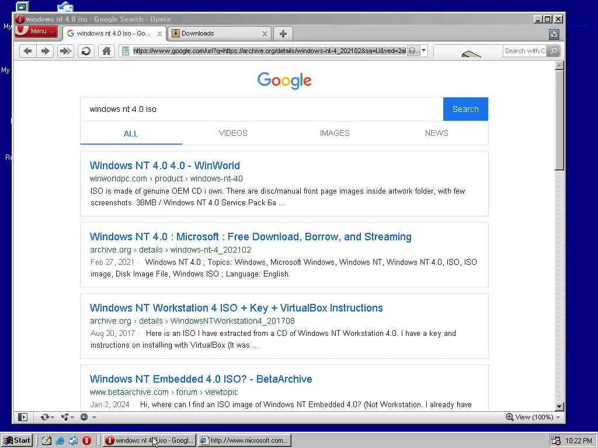
Task: Click the page scrollbar down arrow
Action: tap(559, 406)
